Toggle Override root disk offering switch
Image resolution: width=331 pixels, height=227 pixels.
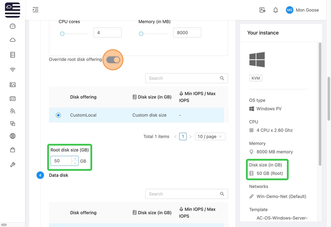tap(113, 60)
